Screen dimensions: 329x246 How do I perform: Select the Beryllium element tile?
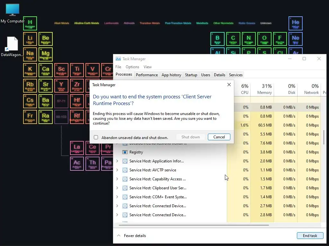46,39
